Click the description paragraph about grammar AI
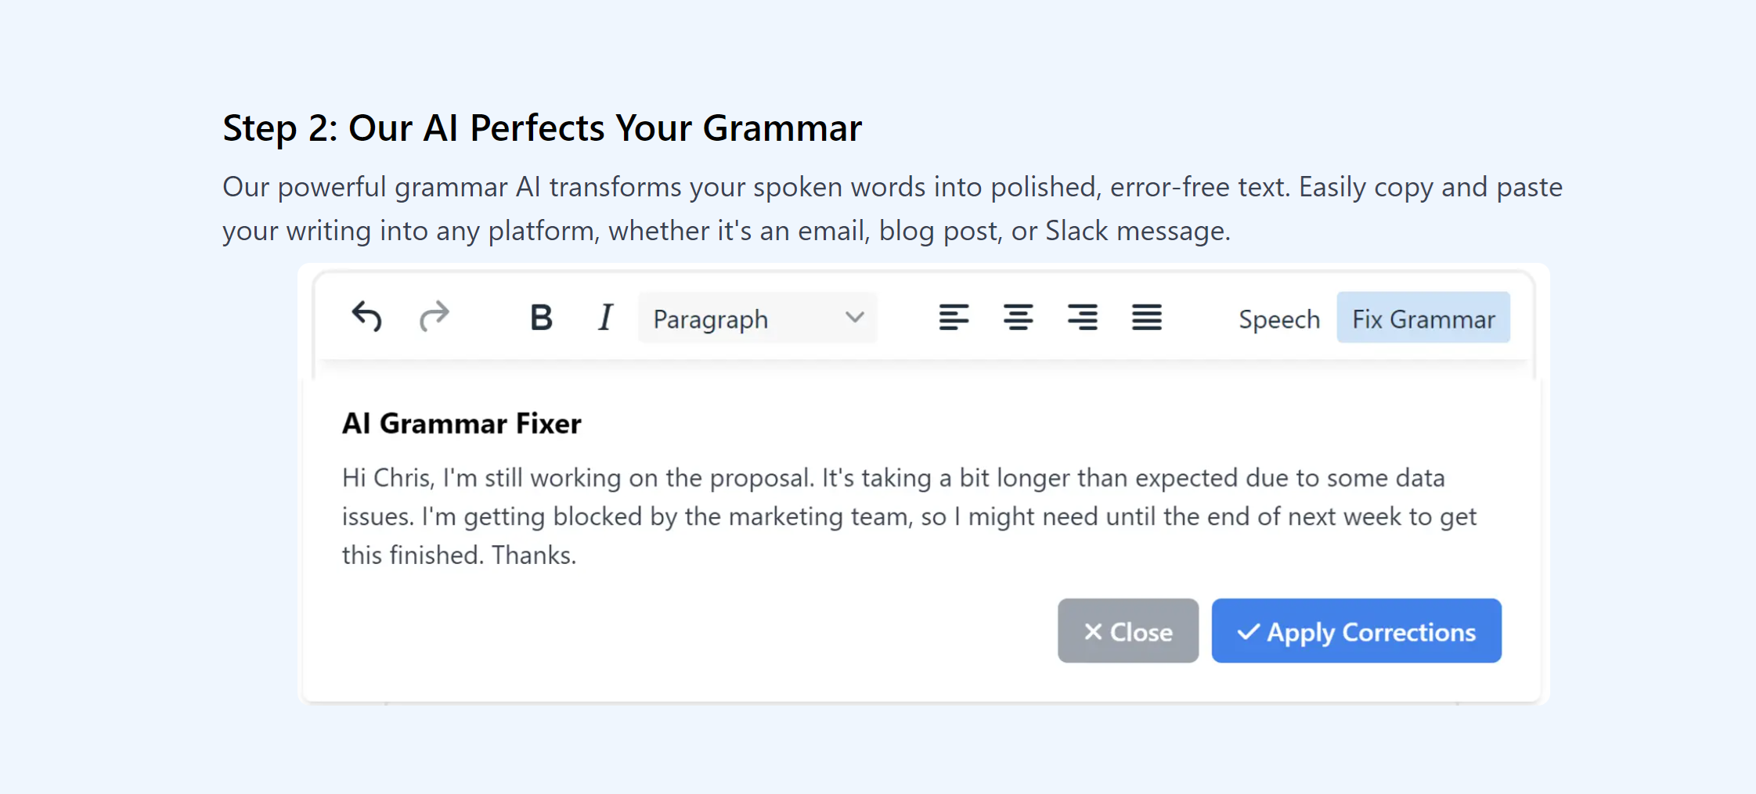 tap(891, 208)
